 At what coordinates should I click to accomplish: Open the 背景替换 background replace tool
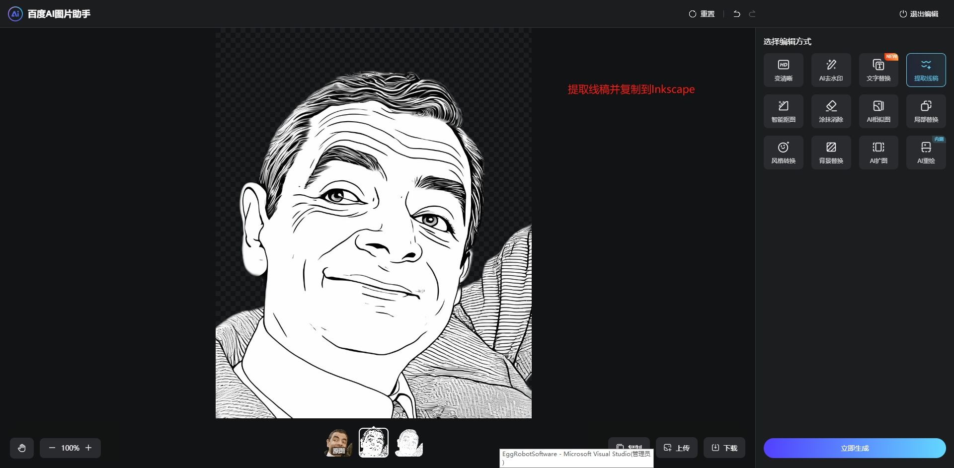(831, 153)
